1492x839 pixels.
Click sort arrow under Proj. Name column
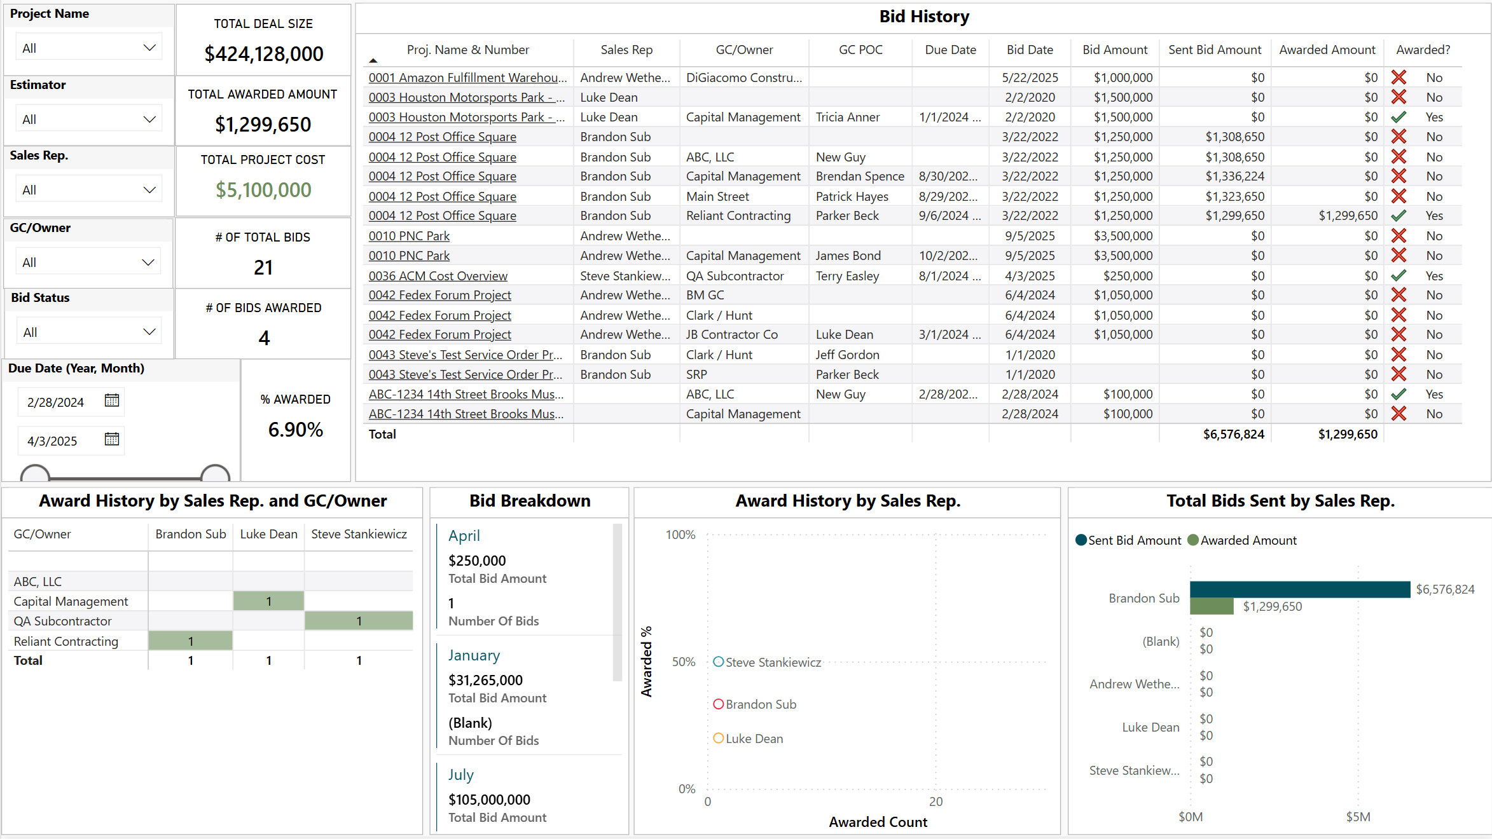pos(373,61)
